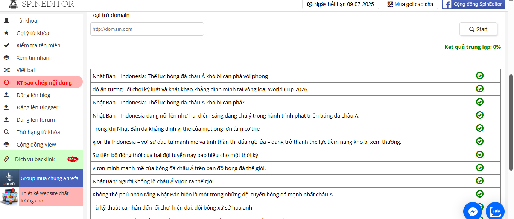Open Cộng đồng SpinEditor Facebook button
The height and width of the screenshot is (219, 514).
tap(473, 4)
